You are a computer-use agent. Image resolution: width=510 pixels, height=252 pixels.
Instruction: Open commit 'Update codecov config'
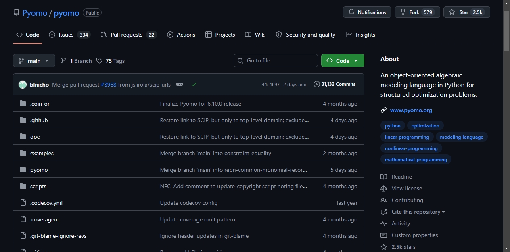(189, 203)
